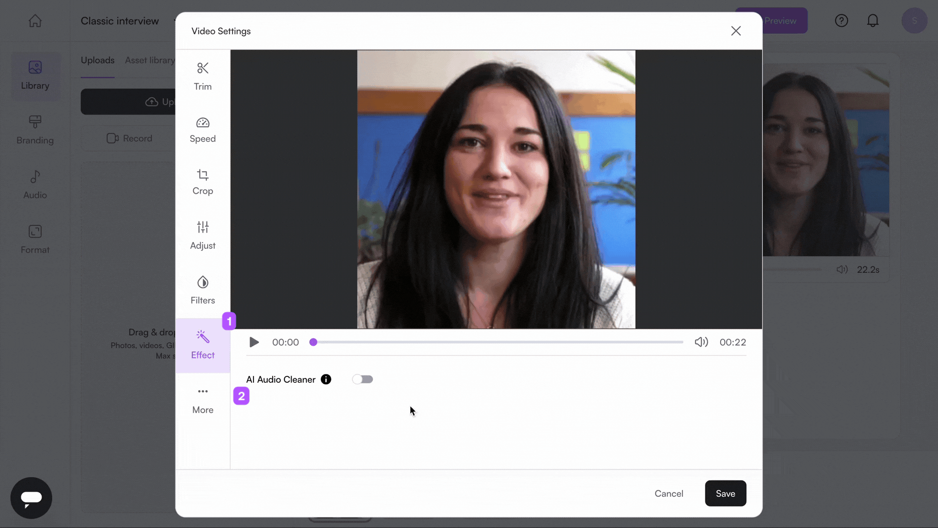
Task: Click the Upload button
Action: (128, 102)
